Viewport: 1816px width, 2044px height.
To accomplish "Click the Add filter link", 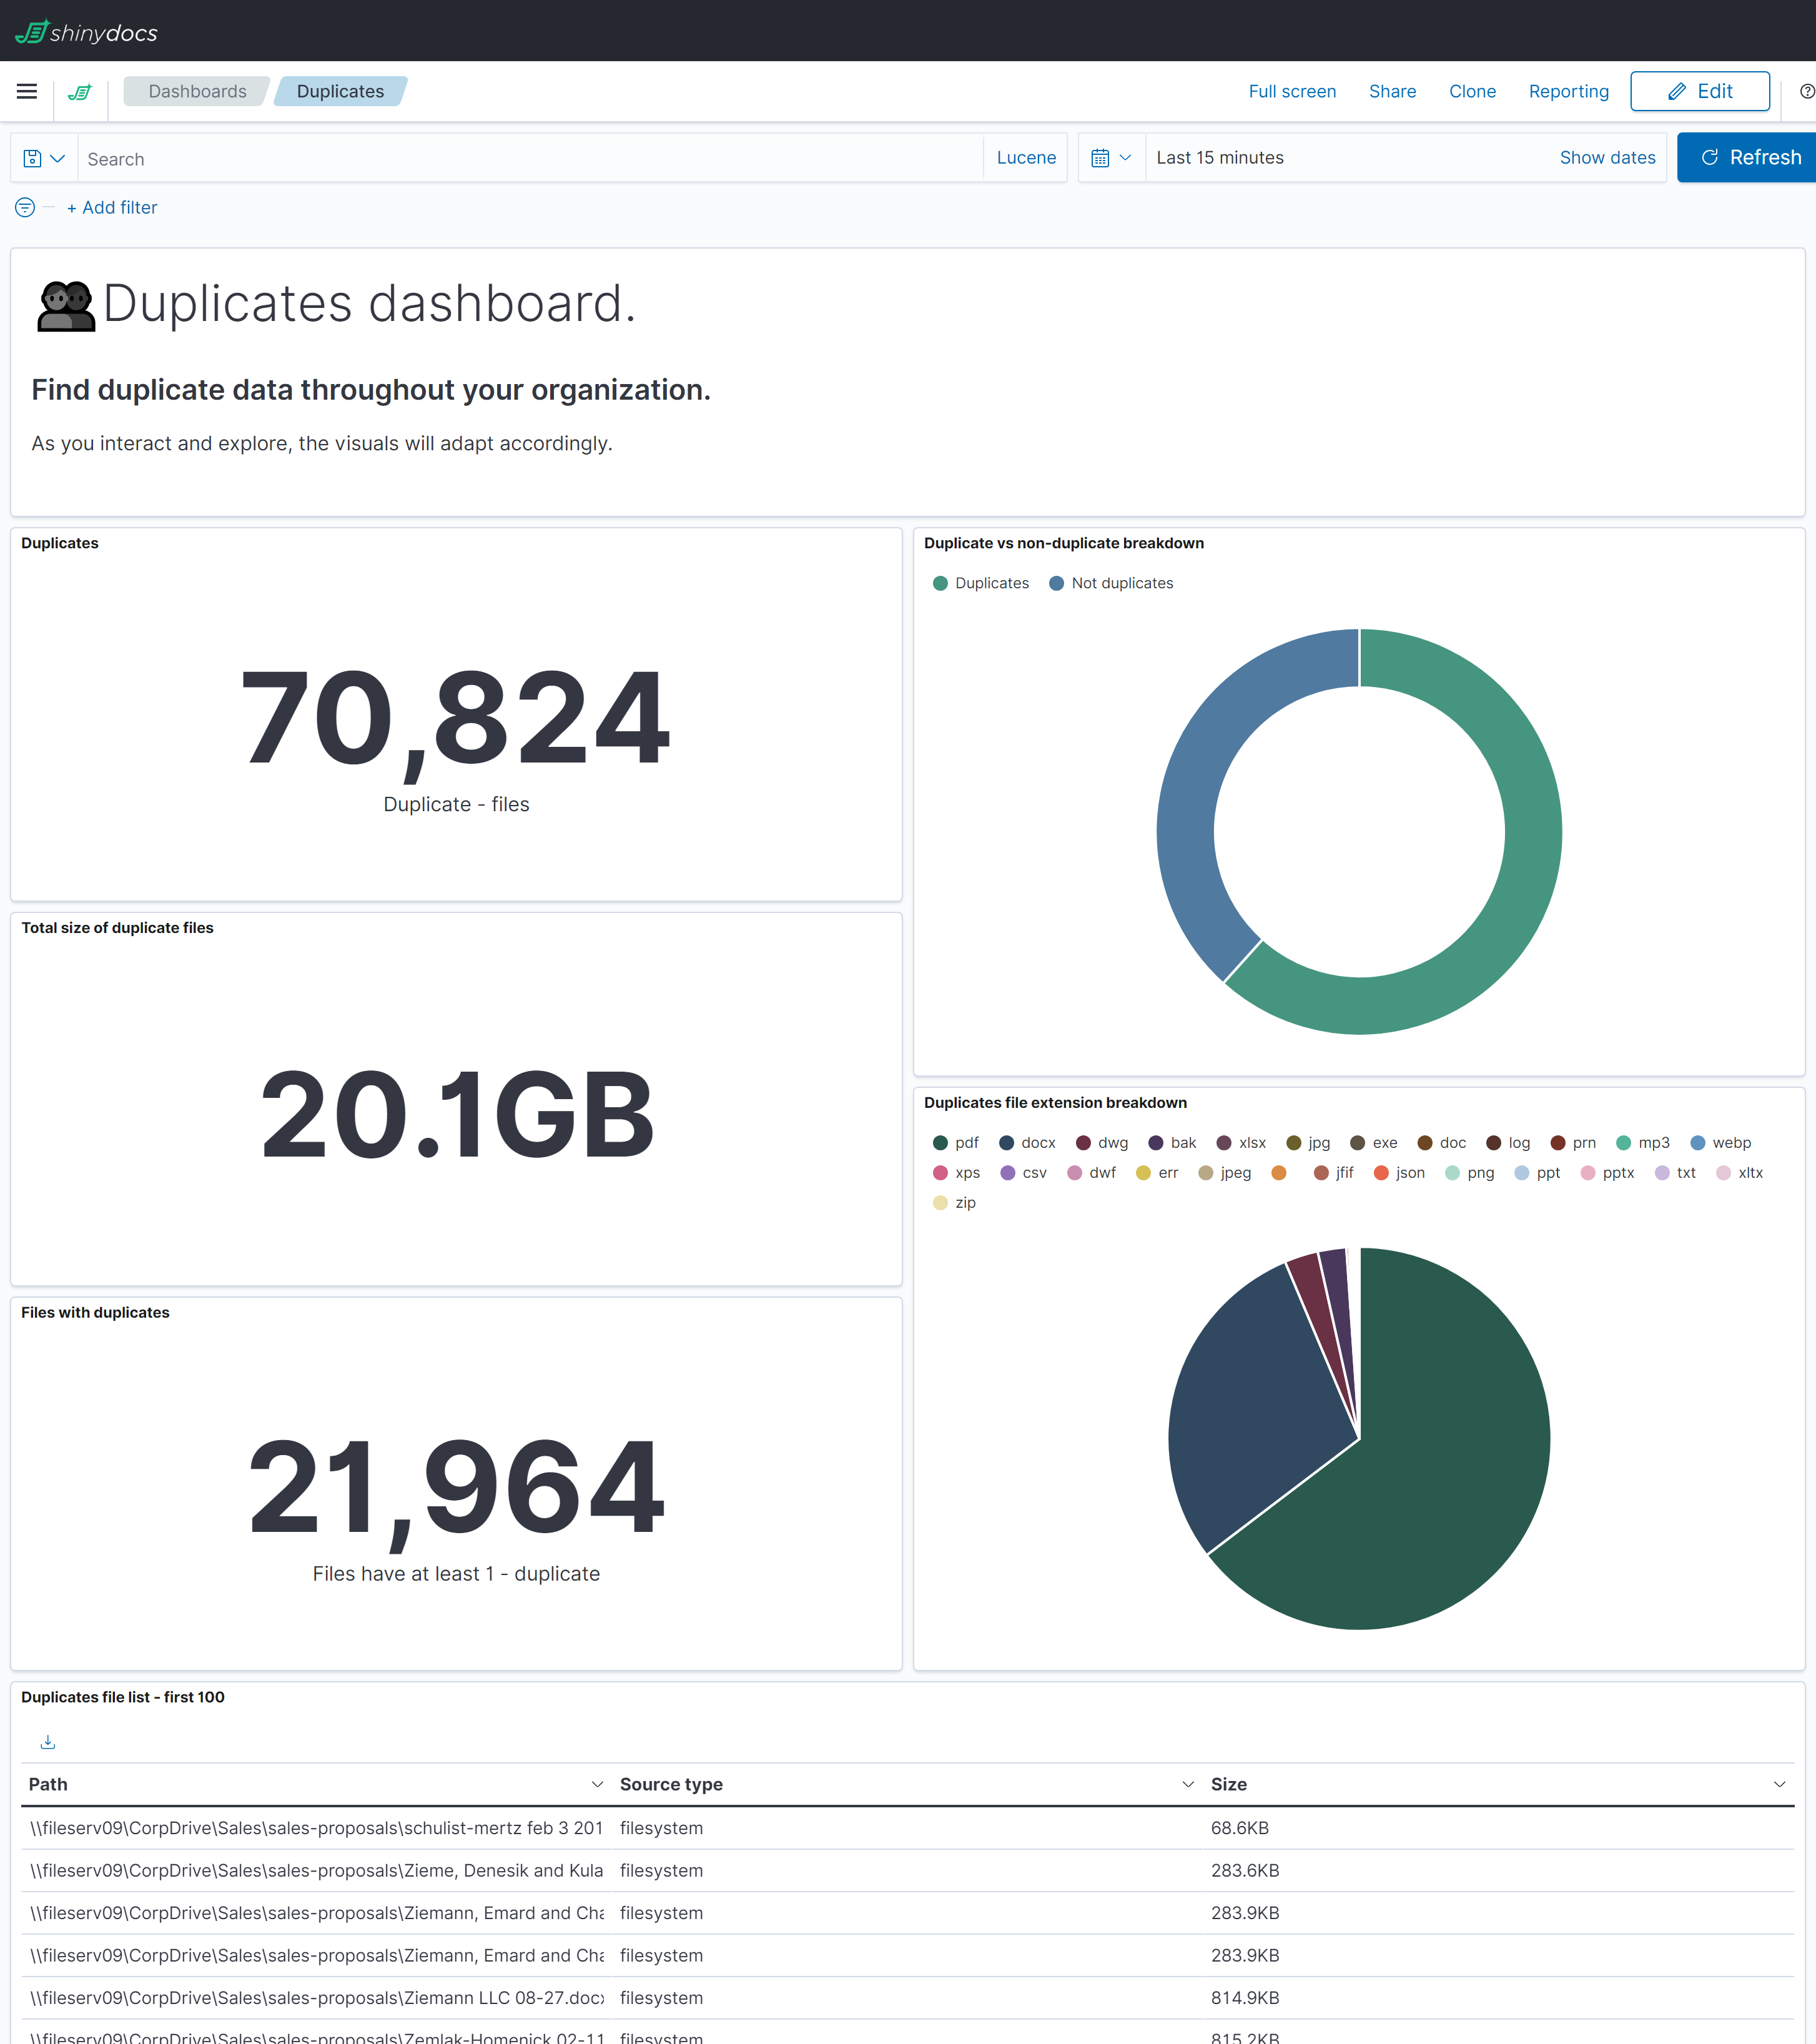I will [x=111, y=207].
